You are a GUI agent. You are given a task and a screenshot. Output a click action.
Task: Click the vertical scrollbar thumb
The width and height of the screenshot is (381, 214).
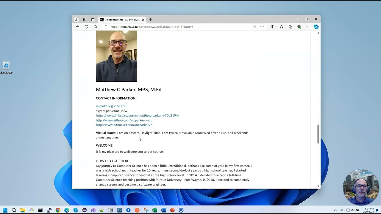pyautogui.click(x=318, y=134)
